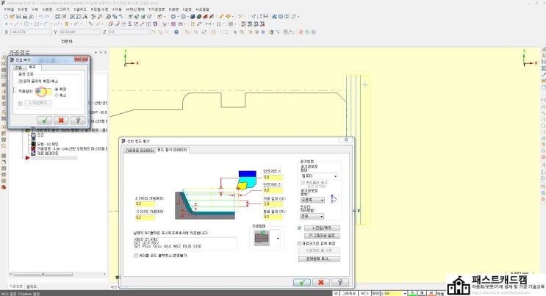
Task: Toggle the checkbox beside the L:진입/복귀 button
Action: 299,228
